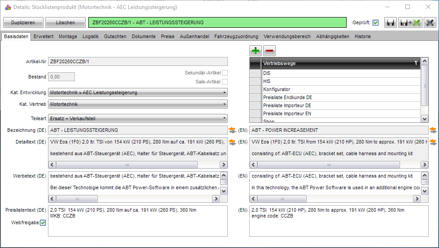Remove Vertriebsweg with red minus button
Image resolution: width=439 pixels, height=248 pixels.
point(269,51)
